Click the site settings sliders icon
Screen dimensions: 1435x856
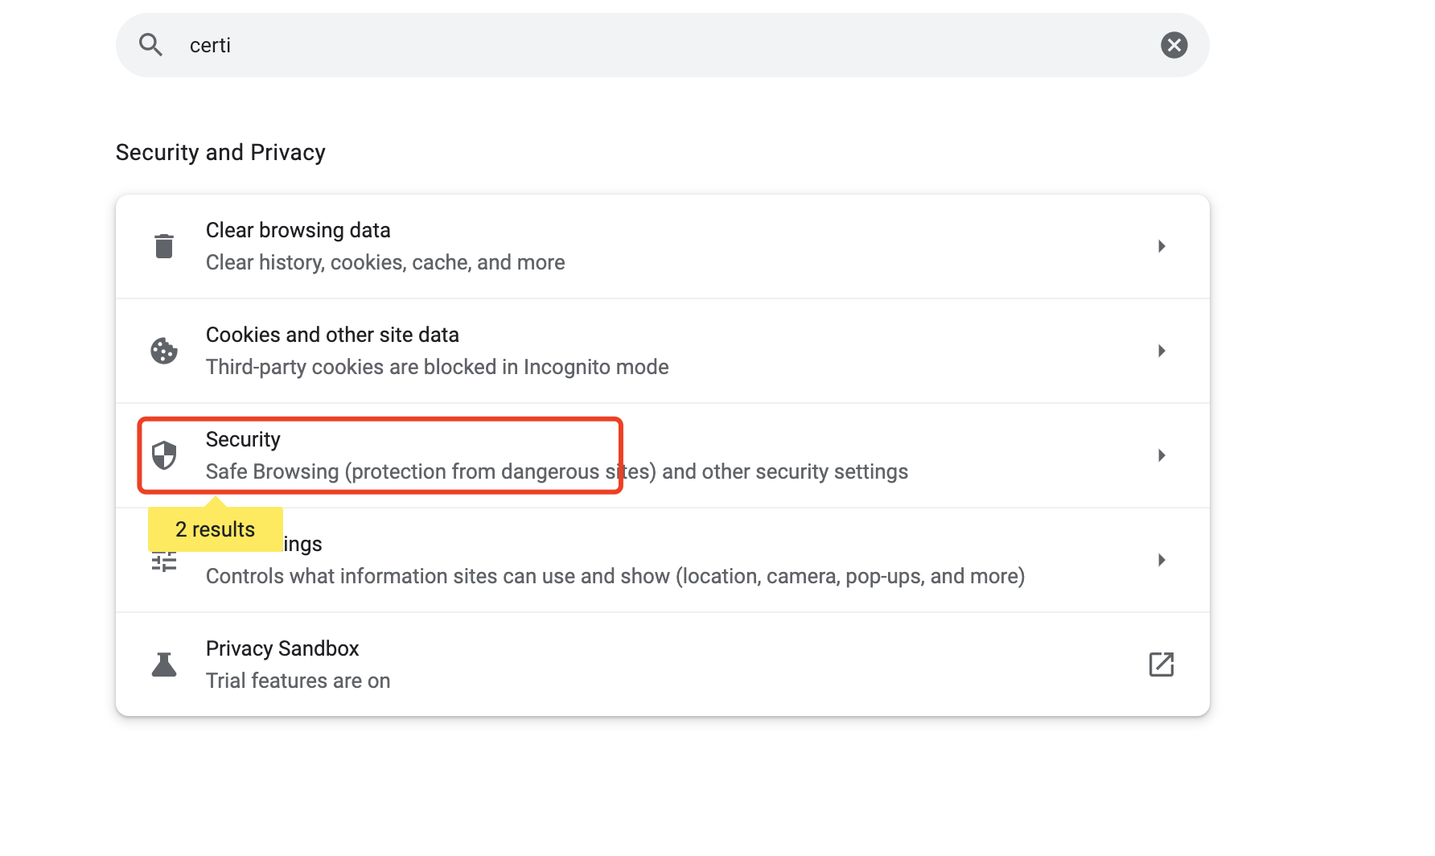pyautogui.click(x=164, y=562)
